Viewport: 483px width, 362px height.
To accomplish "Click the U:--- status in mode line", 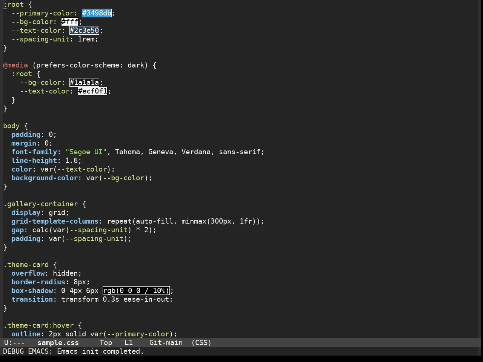I will [x=14, y=343].
